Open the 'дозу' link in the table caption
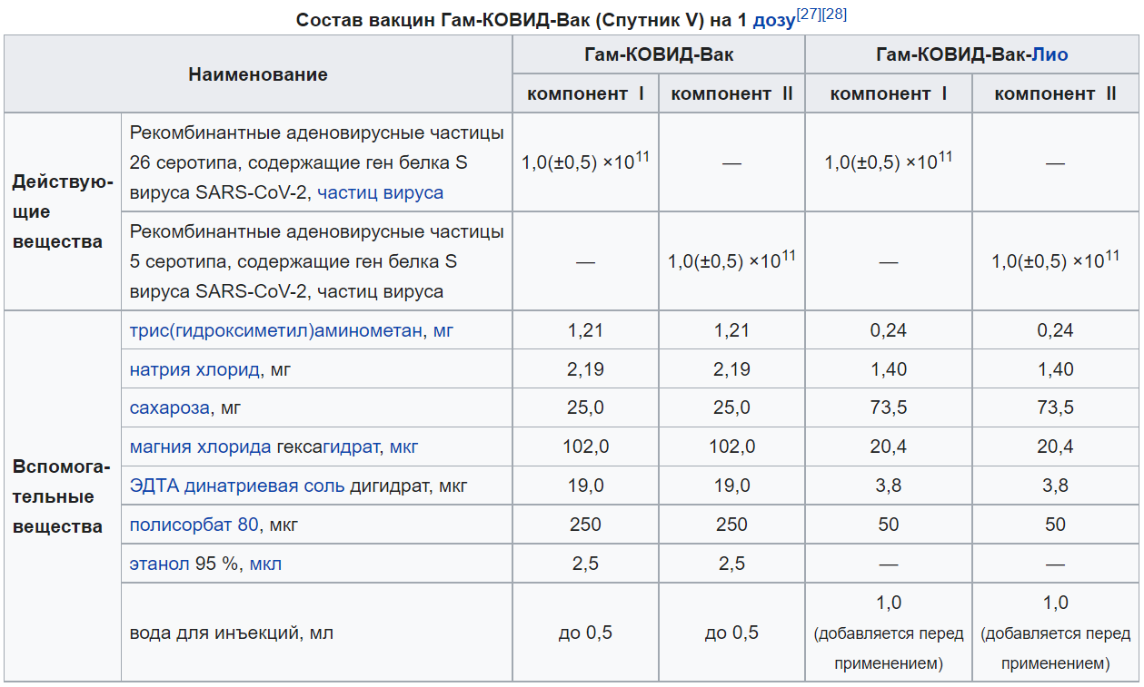 [x=773, y=21]
